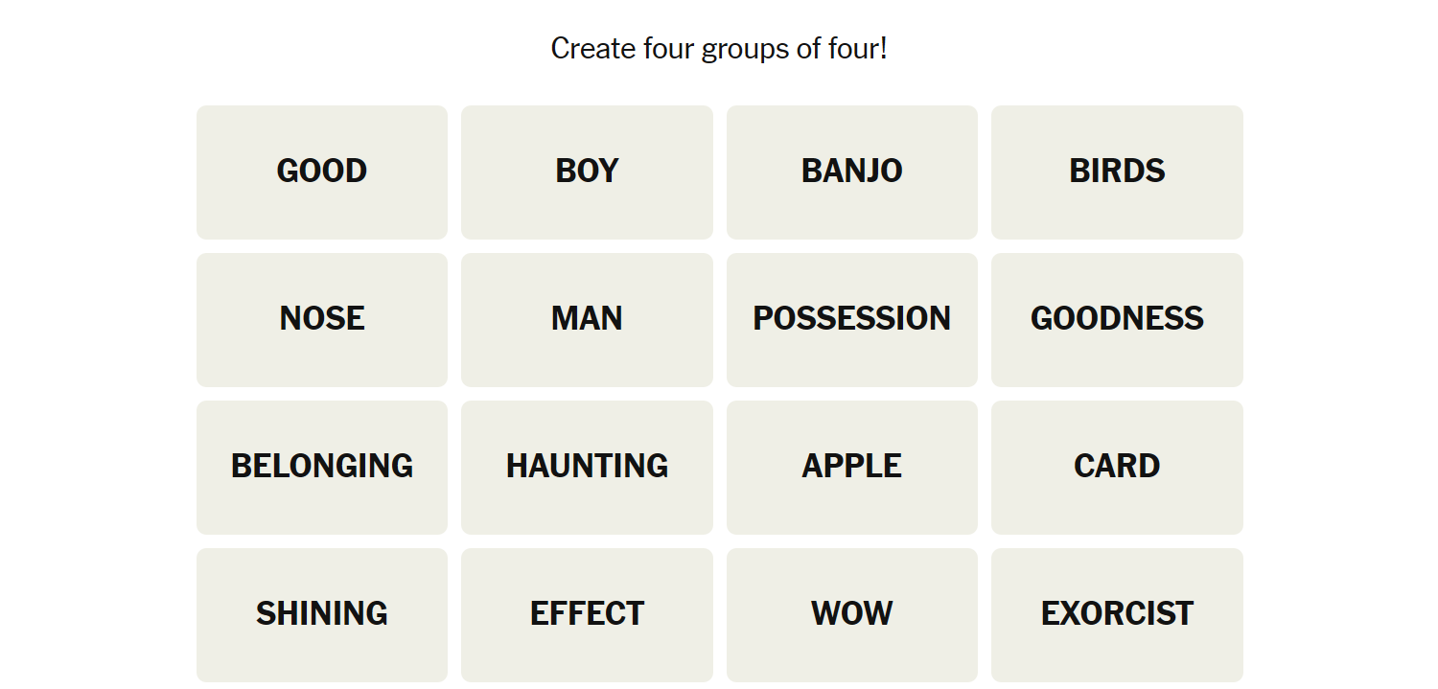
Task: Select the EXORCIST tile
Action: 1117,615
